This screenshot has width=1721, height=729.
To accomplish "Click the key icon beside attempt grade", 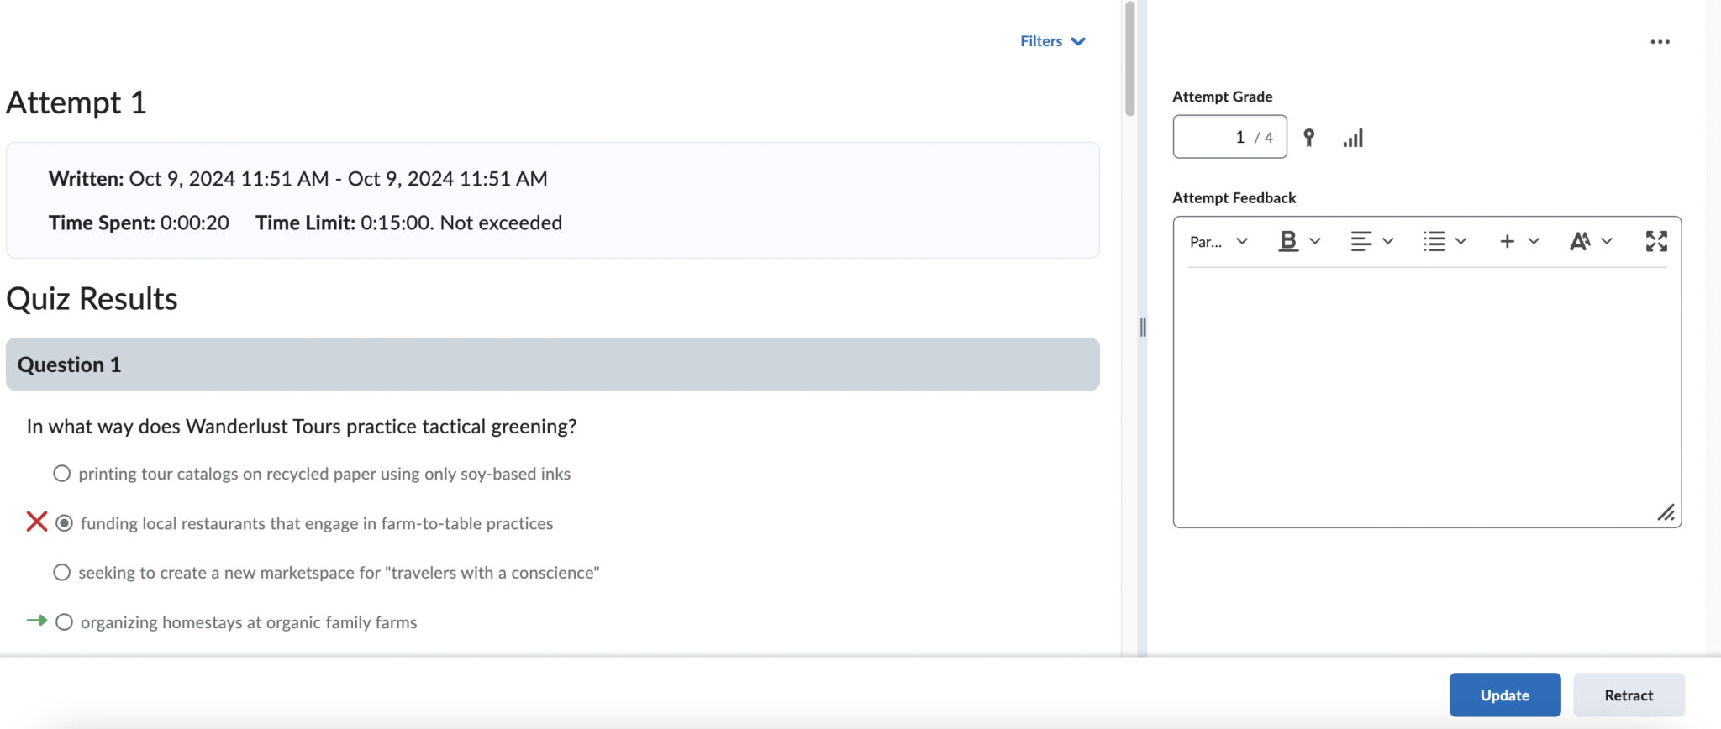I will click(x=1308, y=138).
